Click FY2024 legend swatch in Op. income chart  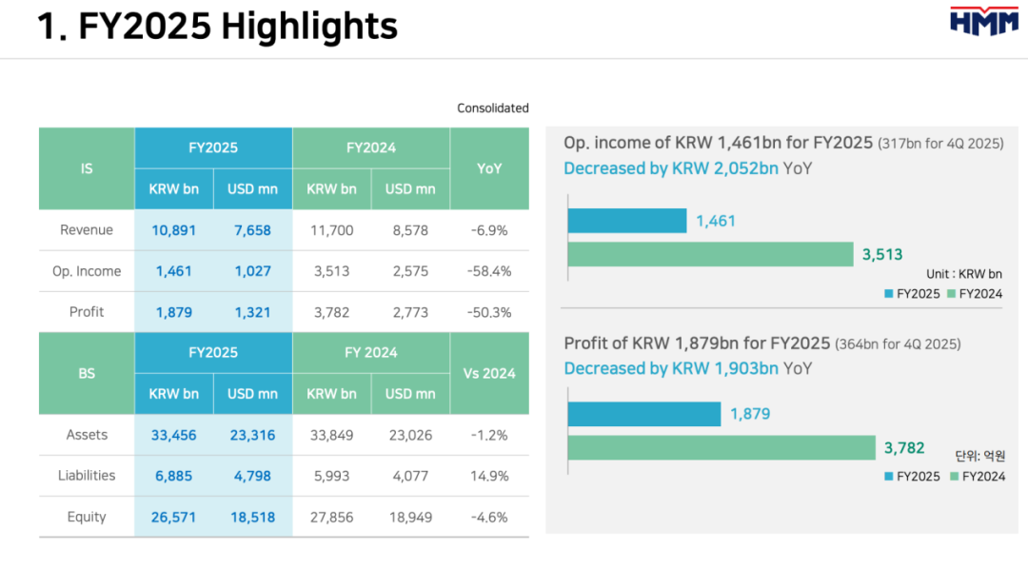tap(951, 294)
